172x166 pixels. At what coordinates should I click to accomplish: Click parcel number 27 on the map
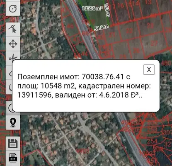154,44
